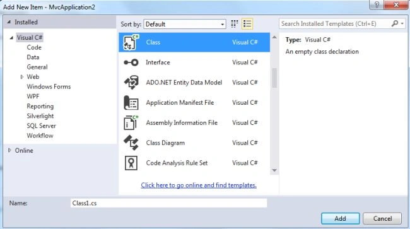
Task: Select the Class Diagram template name
Action: [165, 143]
